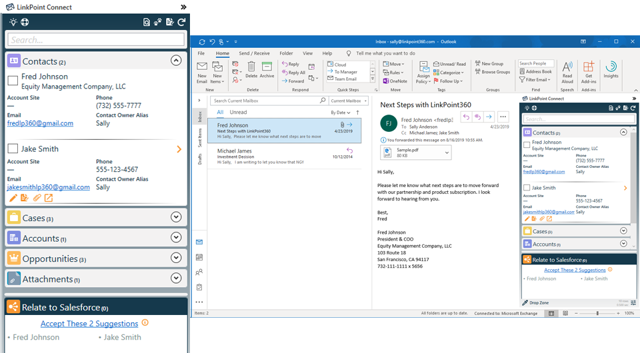Open Sample.pdf attachment dropdown arrow
Viewport: 640px width, 353px height.
(x=447, y=153)
